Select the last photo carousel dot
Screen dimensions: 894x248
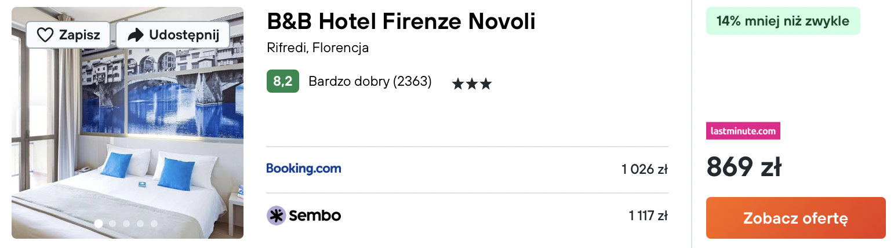pyautogui.click(x=154, y=223)
